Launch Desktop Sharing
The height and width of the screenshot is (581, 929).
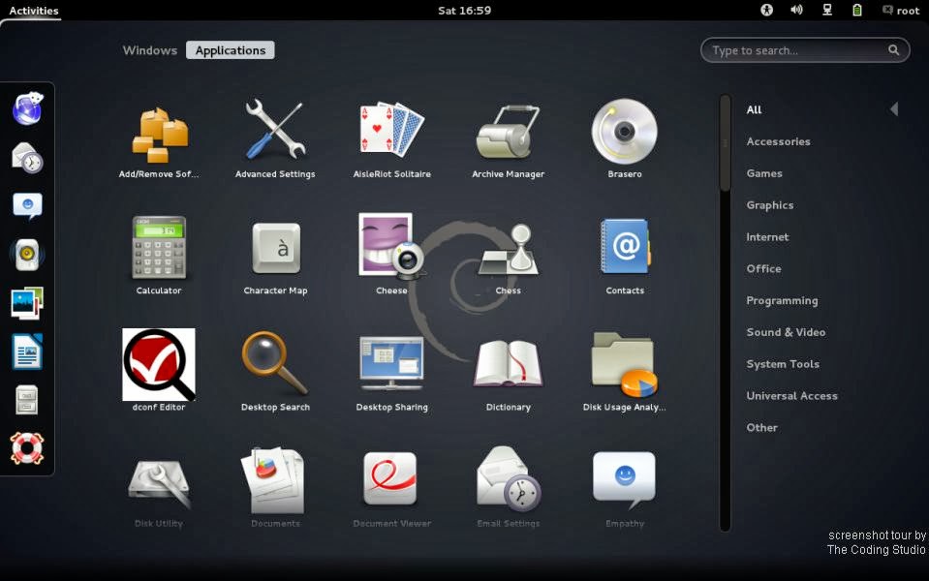pos(391,373)
